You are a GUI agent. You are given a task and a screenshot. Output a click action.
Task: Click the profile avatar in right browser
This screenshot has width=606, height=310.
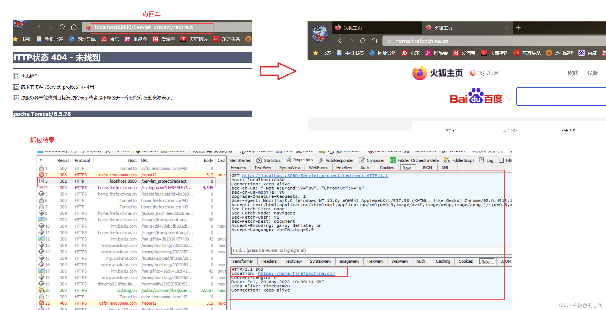tap(319, 33)
